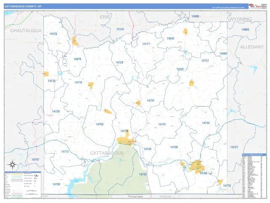270x203 pixels.
Task: Open the map legend box
Action: [x=23, y=185]
